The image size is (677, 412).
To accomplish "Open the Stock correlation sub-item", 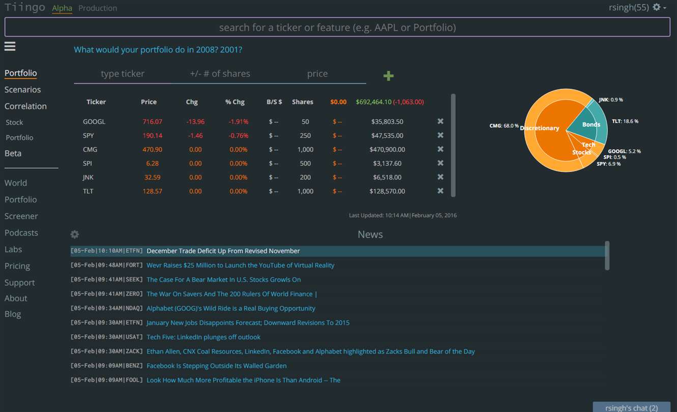I will [x=14, y=123].
